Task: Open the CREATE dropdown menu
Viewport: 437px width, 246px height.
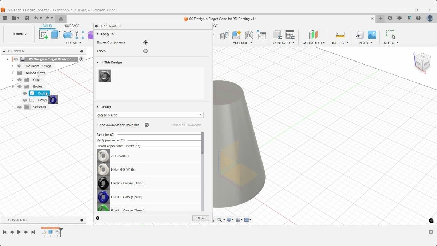Action: click(74, 43)
